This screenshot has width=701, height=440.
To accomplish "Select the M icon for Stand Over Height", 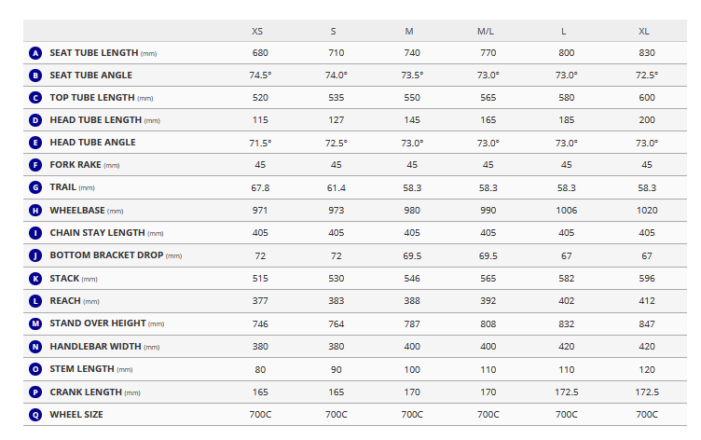I will pyautogui.click(x=35, y=323).
